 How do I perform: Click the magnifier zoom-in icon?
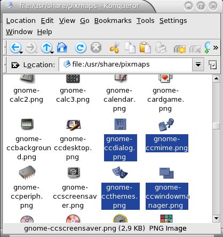click(208, 47)
